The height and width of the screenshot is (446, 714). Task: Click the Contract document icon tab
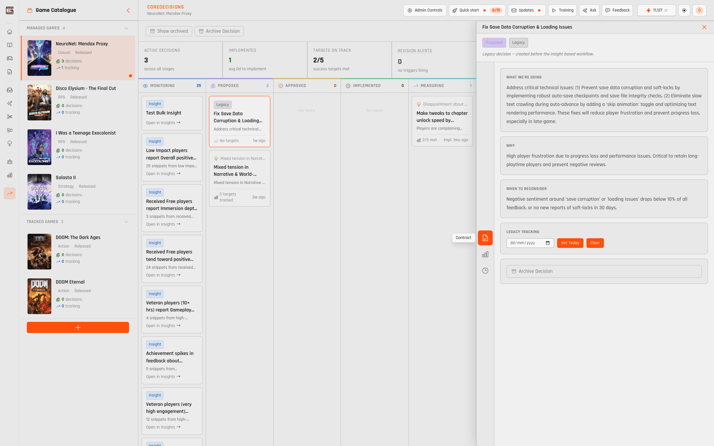coord(485,238)
